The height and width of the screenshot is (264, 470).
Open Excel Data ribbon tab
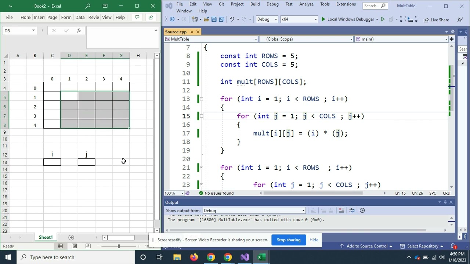click(80, 17)
